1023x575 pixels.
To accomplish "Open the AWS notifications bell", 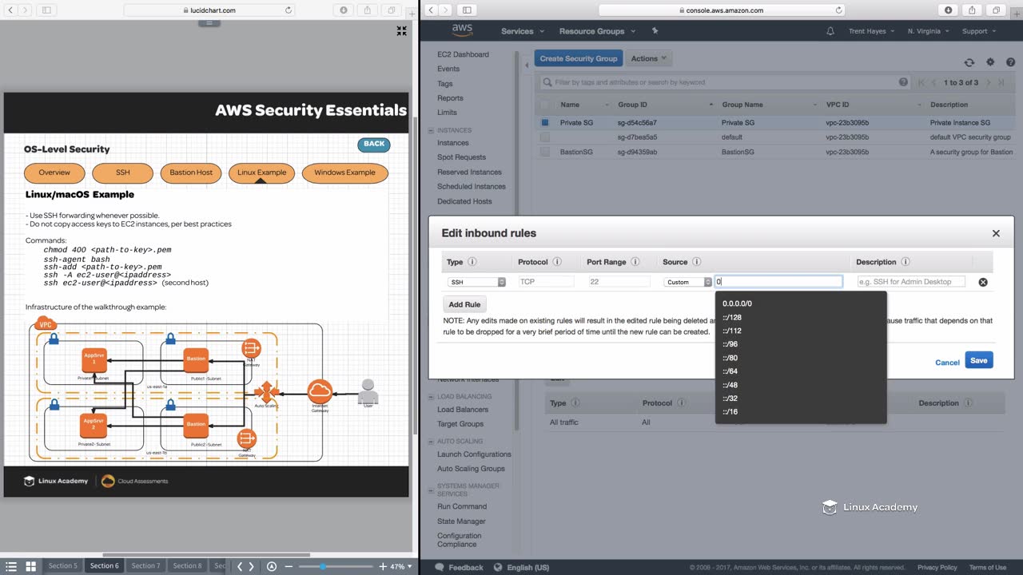I will pos(830,31).
